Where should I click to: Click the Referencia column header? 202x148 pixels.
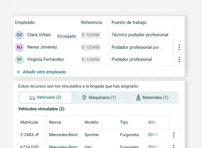coord(91,22)
